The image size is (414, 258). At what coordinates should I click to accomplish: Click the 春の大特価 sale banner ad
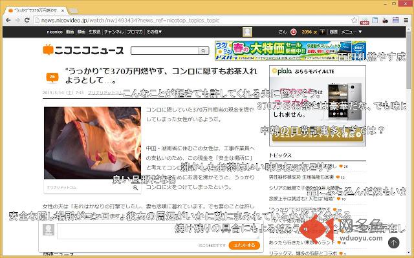290,51
